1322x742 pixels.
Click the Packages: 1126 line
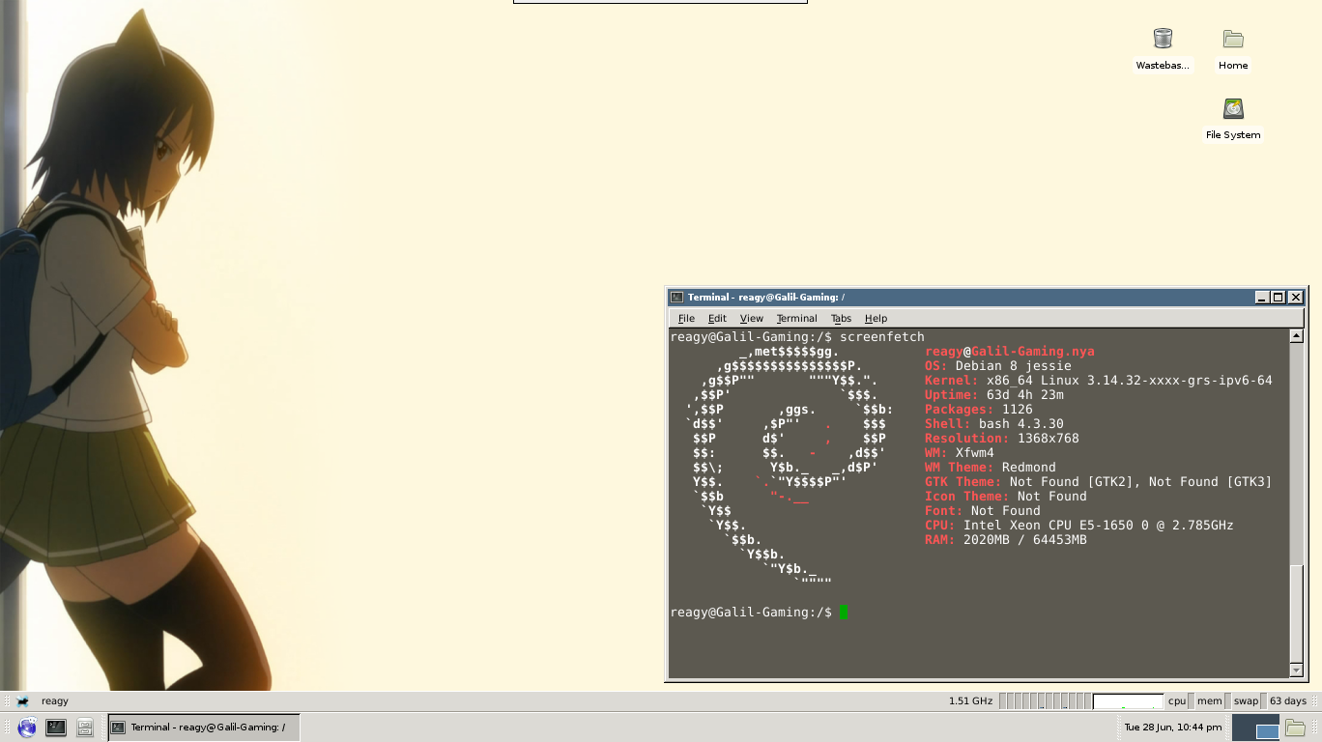click(x=979, y=410)
